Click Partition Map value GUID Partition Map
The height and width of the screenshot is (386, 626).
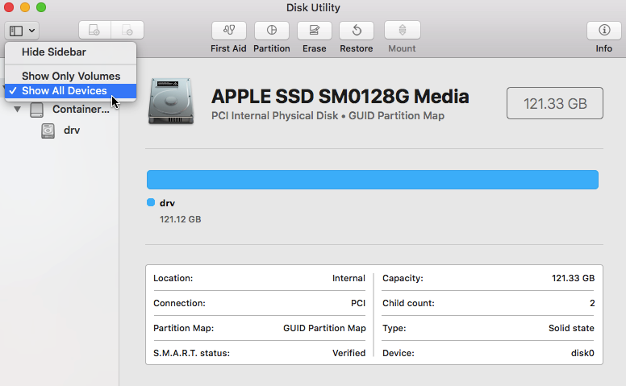pyautogui.click(x=324, y=328)
